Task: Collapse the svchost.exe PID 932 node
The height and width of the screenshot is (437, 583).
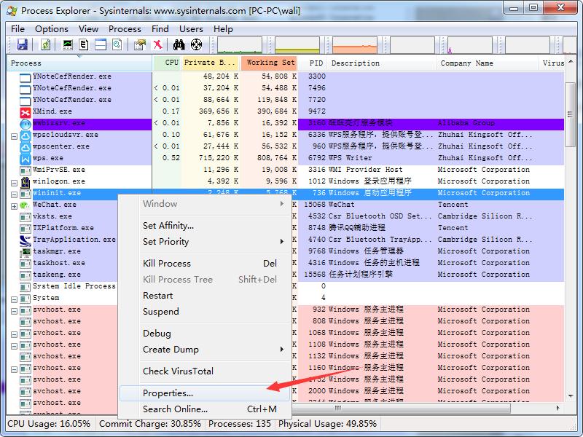Action: (x=14, y=311)
